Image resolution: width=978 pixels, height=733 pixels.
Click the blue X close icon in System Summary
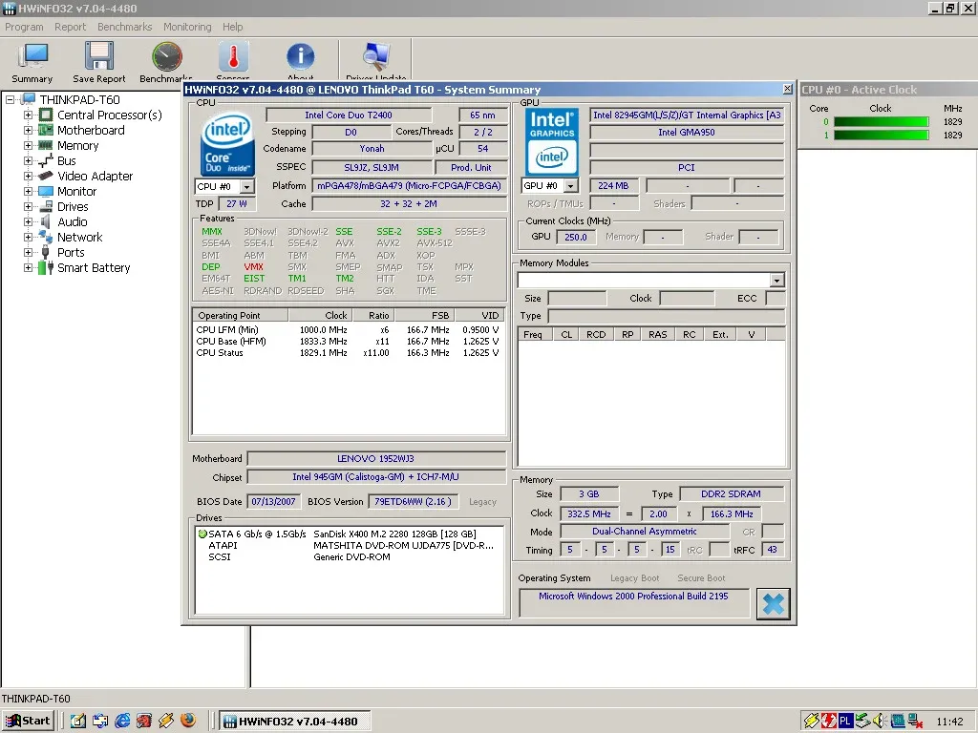pos(774,603)
